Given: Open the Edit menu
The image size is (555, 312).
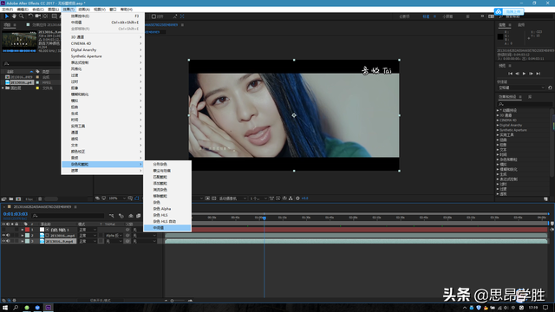Looking at the screenshot, I should [23, 10].
